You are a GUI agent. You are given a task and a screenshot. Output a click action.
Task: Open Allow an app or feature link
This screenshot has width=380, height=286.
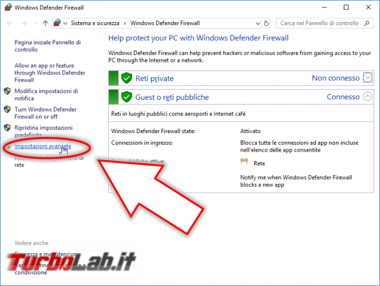click(x=50, y=72)
